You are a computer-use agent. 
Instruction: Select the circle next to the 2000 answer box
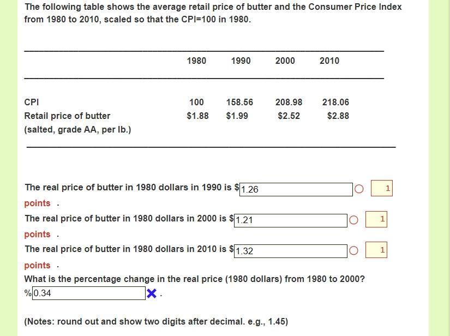(x=353, y=219)
